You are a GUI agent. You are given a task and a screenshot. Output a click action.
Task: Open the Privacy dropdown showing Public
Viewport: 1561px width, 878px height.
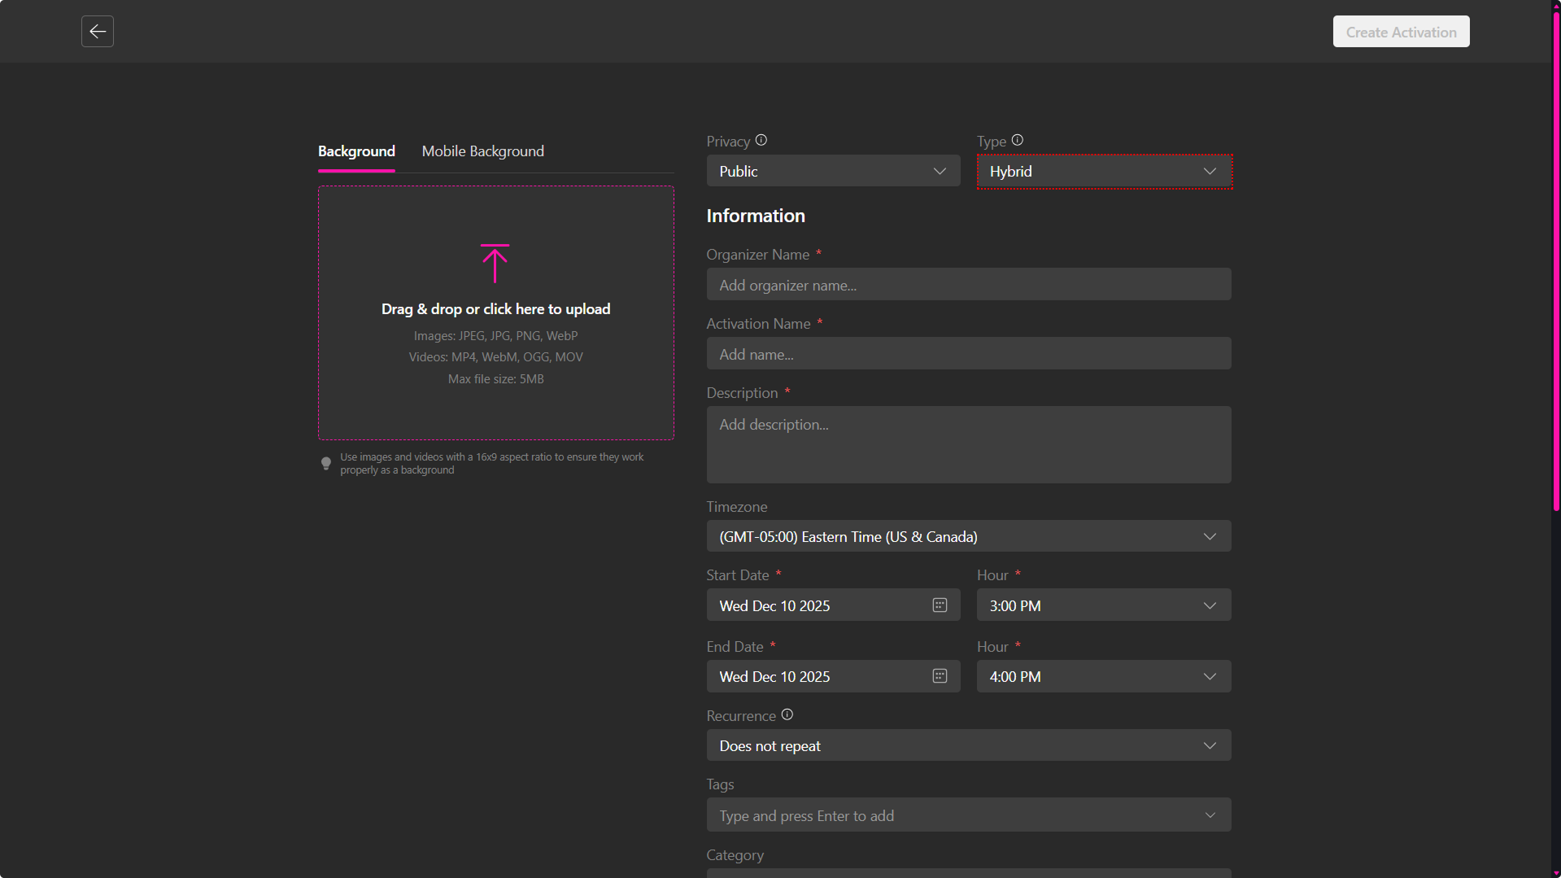[x=832, y=171]
